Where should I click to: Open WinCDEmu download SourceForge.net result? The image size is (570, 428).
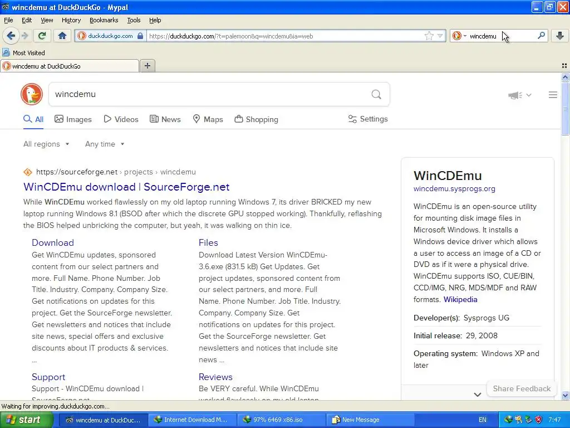pyautogui.click(x=126, y=187)
